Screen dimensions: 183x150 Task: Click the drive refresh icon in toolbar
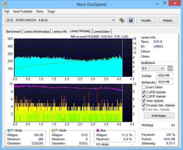(122, 20)
